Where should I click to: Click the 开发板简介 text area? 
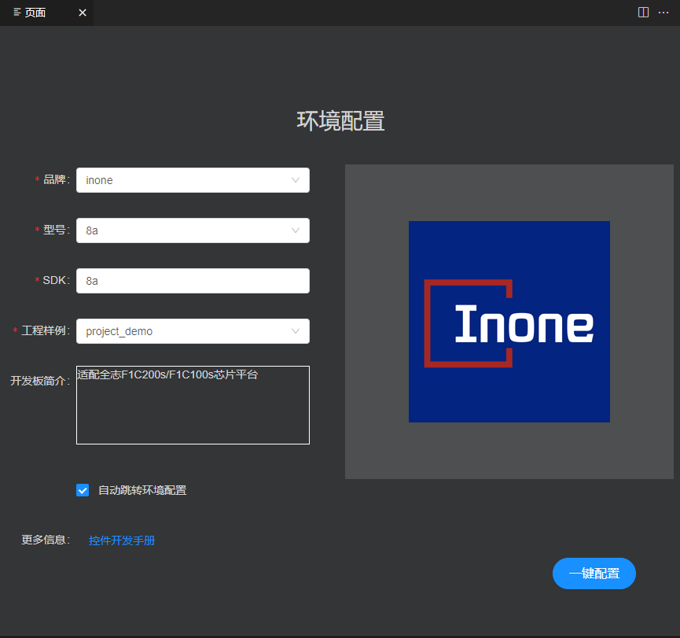tap(193, 405)
